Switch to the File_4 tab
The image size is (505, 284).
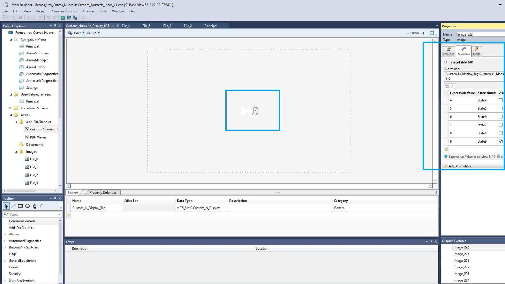tap(126, 26)
